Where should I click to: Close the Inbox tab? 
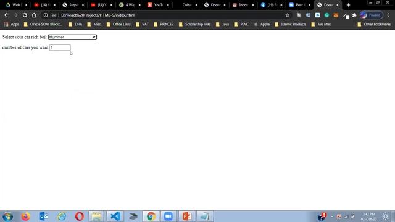point(253,5)
